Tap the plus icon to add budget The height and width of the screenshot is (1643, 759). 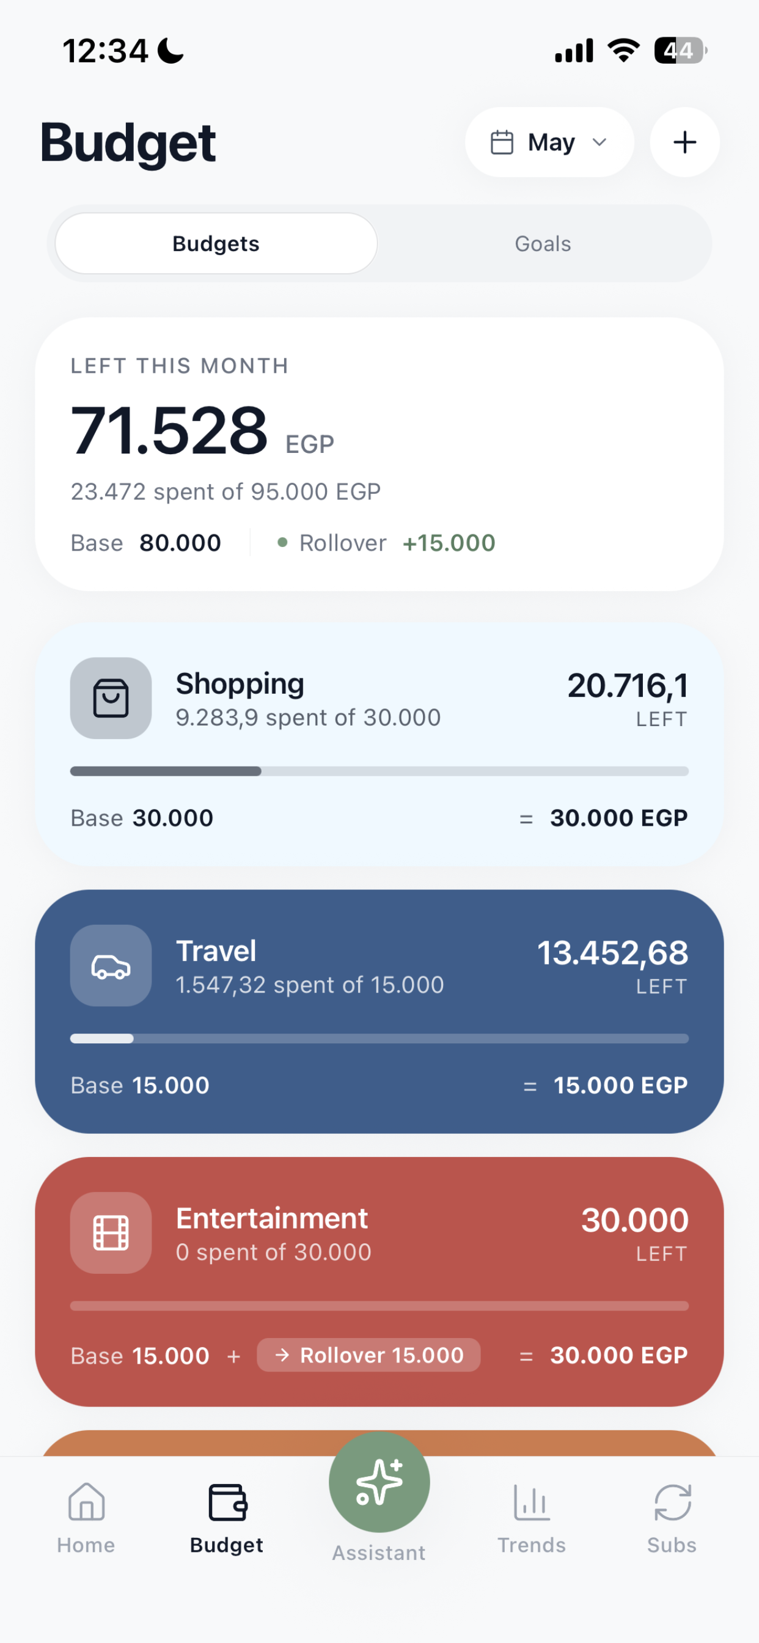pos(685,142)
